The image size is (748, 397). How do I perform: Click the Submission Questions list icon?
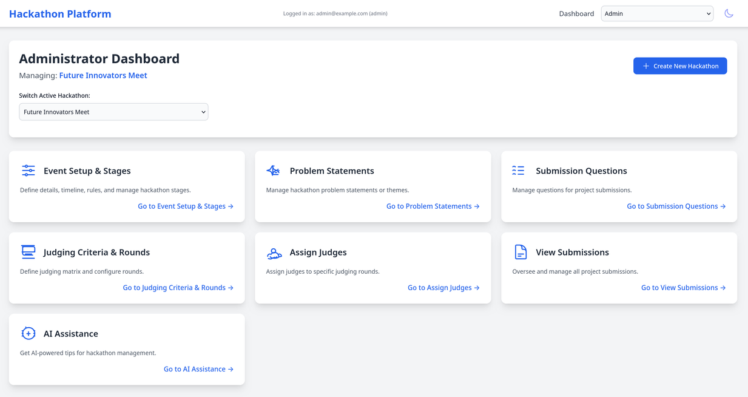519,171
